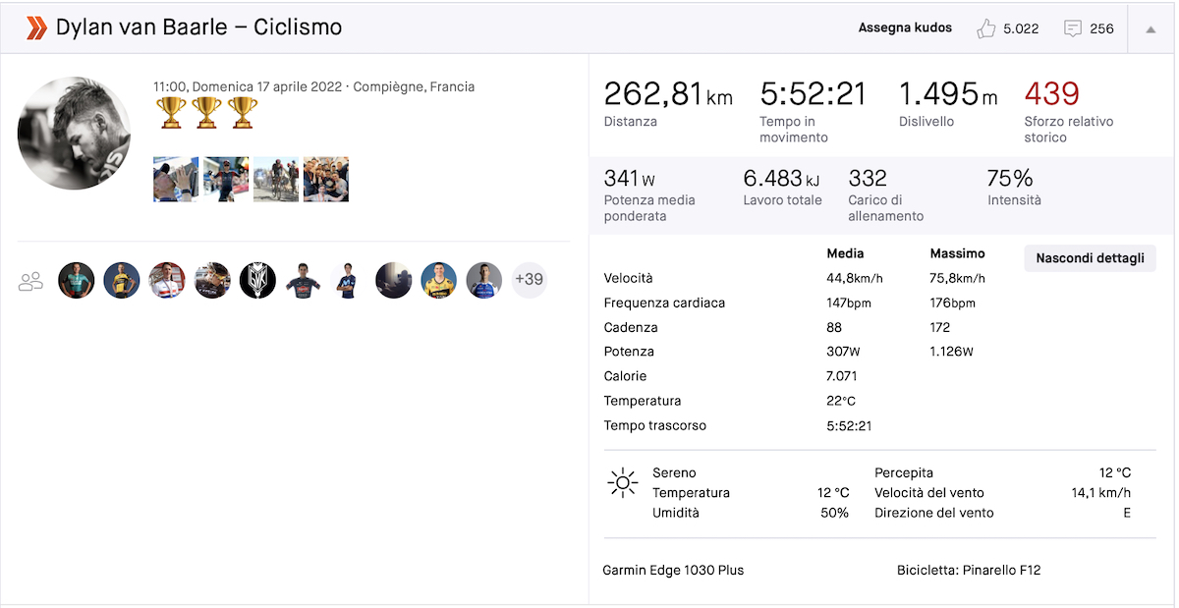This screenshot has height=608, width=1179.
Task: Click the Garmin Edge 1030 Plus device link
Action: tap(673, 570)
